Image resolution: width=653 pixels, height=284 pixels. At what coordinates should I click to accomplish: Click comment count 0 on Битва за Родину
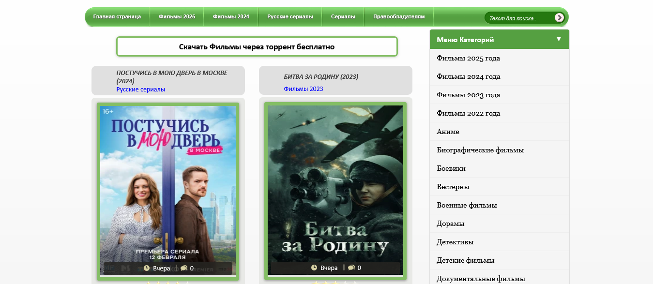pos(359,268)
